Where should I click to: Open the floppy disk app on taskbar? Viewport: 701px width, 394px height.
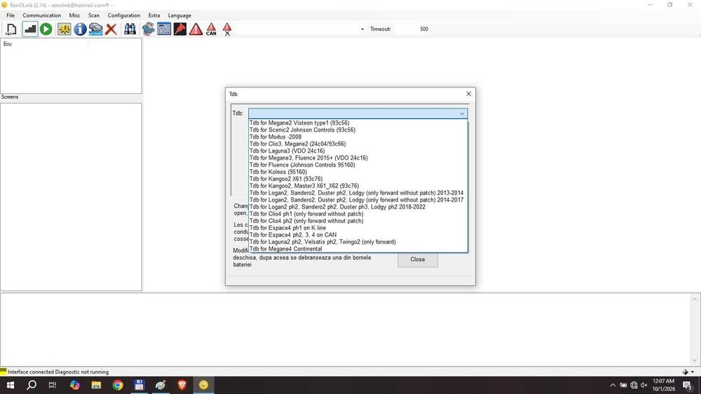(139, 385)
